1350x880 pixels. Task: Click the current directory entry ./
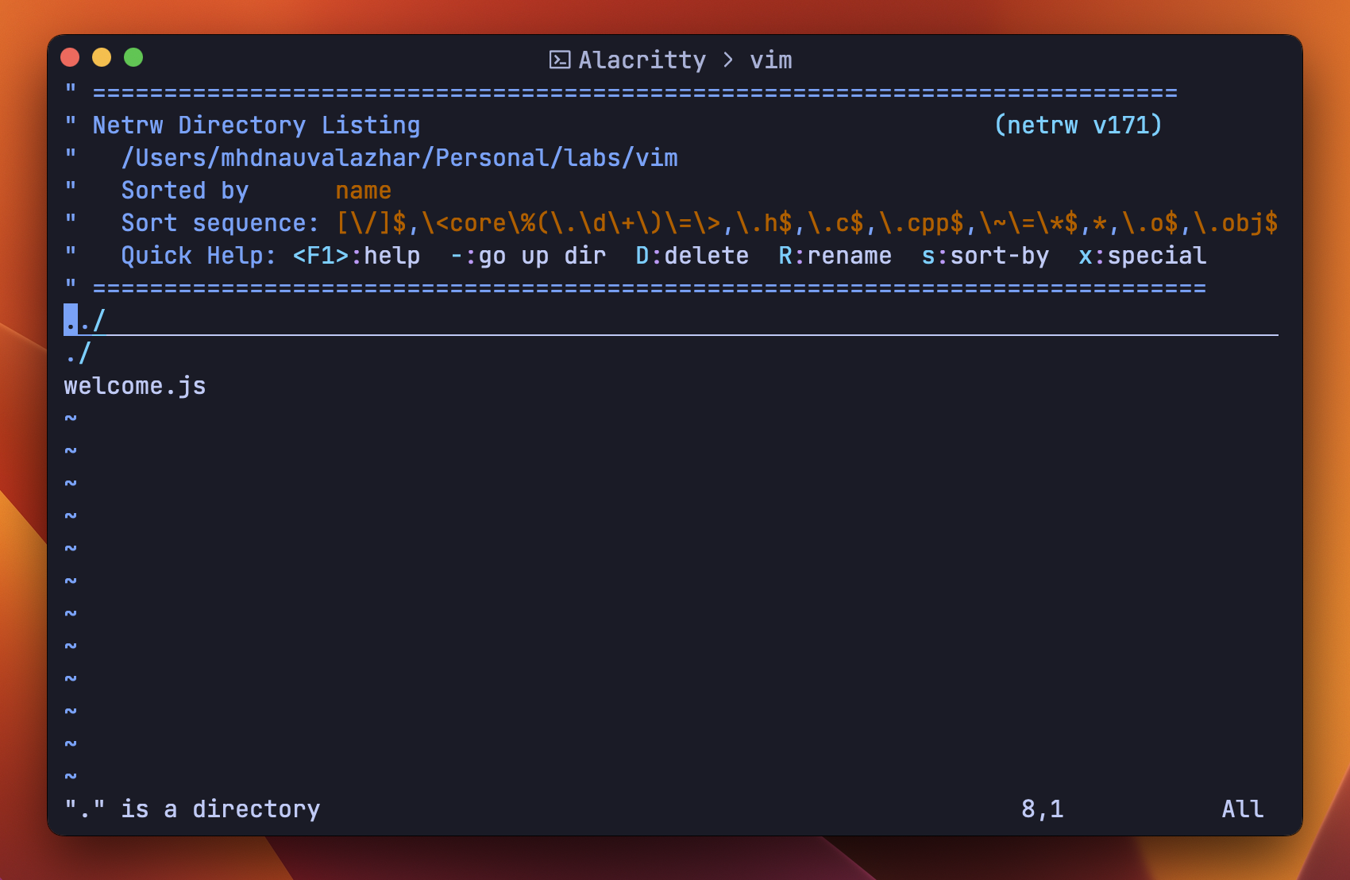coord(76,353)
